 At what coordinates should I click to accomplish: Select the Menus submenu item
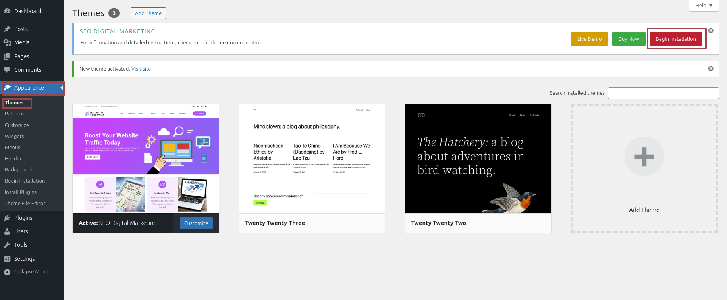[12, 147]
